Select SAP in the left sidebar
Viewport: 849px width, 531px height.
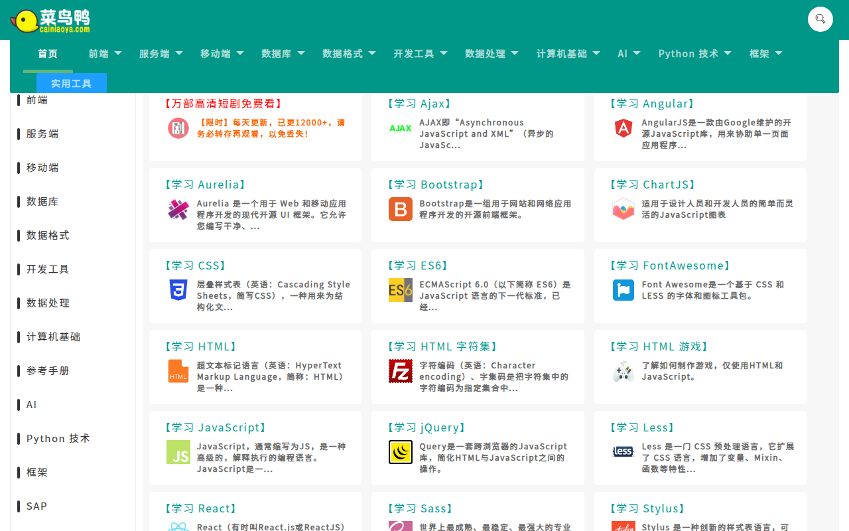click(x=37, y=506)
